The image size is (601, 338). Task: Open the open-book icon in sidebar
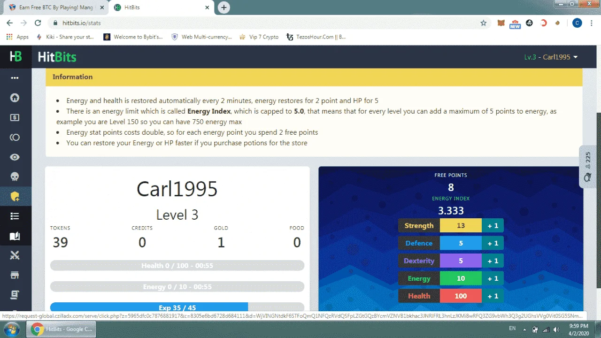pyautogui.click(x=15, y=236)
